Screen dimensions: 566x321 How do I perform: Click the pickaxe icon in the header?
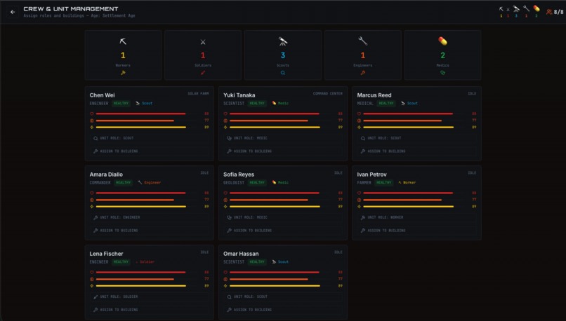click(501, 9)
